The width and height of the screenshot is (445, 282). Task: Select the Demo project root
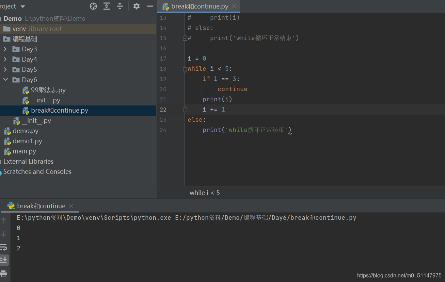pos(12,19)
